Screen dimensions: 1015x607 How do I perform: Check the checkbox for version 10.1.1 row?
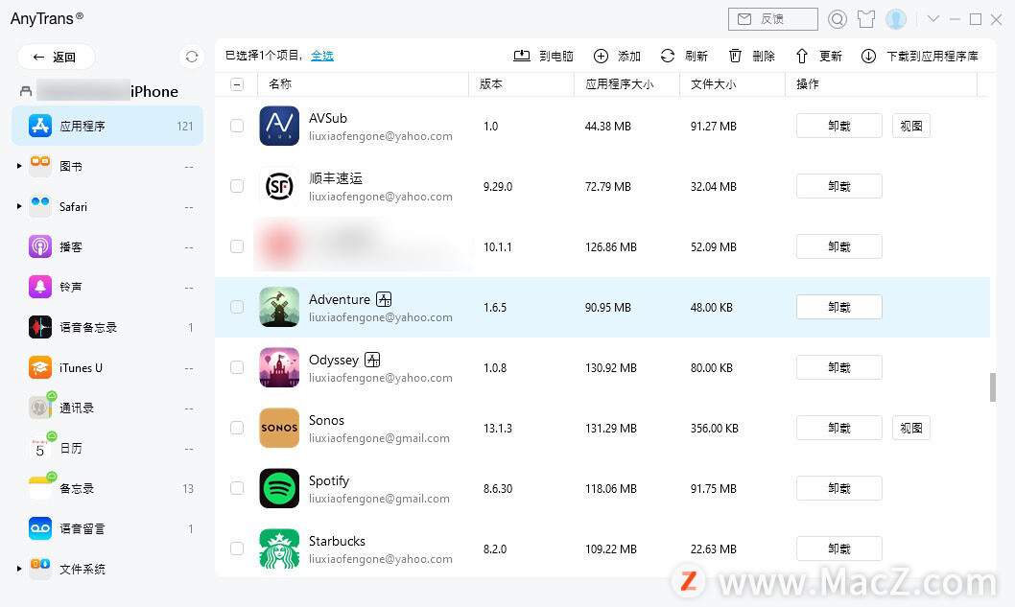click(x=237, y=246)
